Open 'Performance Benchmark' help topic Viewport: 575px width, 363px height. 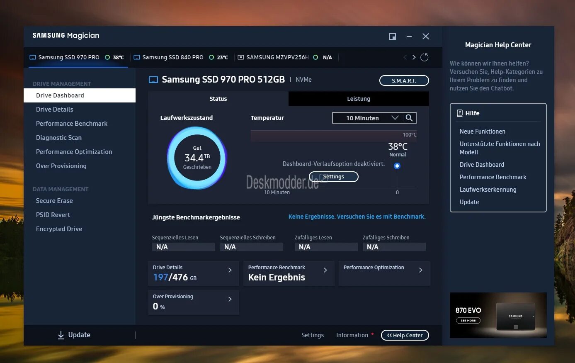(x=493, y=177)
